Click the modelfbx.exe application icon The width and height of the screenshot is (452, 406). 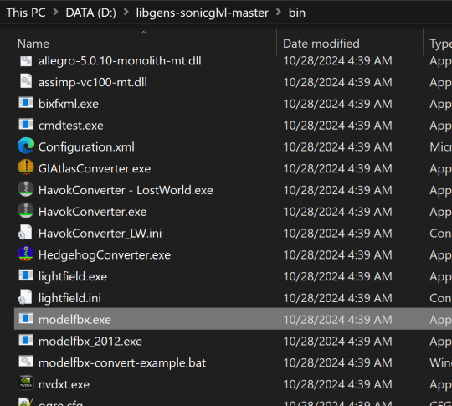click(26, 318)
